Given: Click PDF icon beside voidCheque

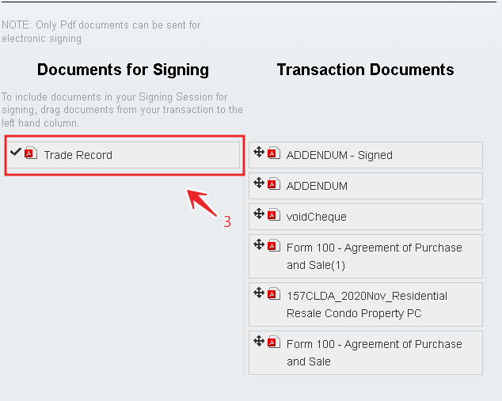Looking at the screenshot, I should click(274, 215).
